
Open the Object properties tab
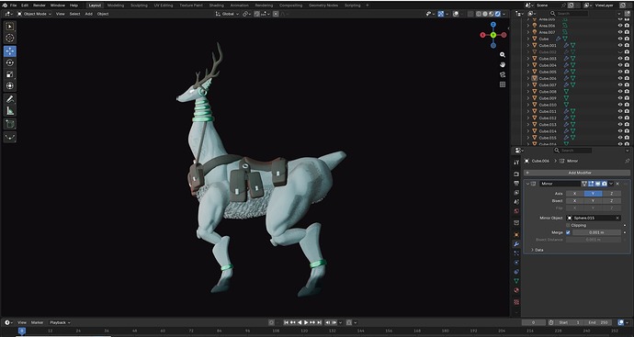(x=516, y=235)
